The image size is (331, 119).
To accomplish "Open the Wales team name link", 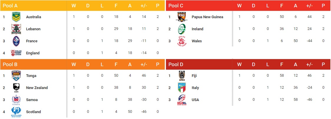I will point(197,41).
